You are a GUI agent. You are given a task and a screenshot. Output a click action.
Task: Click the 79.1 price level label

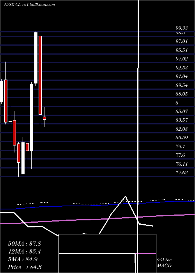(x=180, y=146)
